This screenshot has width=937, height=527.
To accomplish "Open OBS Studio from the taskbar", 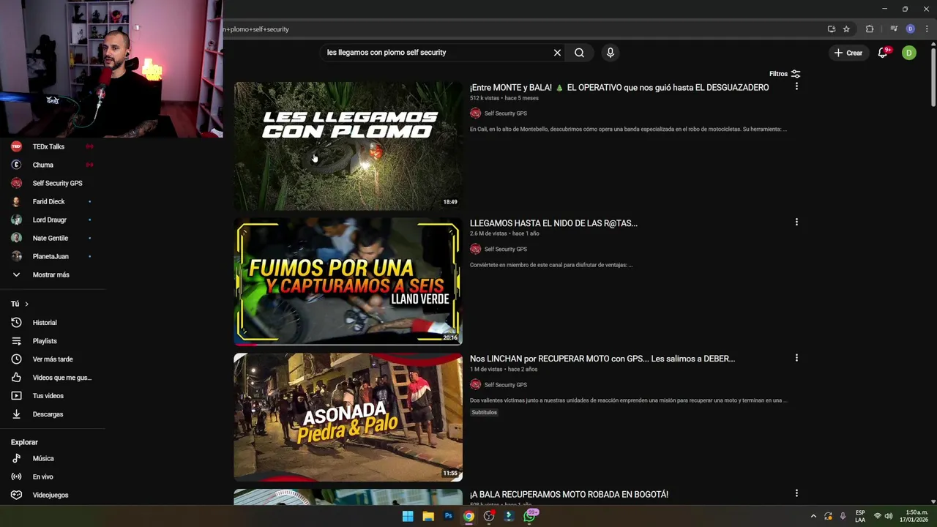I will tap(489, 516).
